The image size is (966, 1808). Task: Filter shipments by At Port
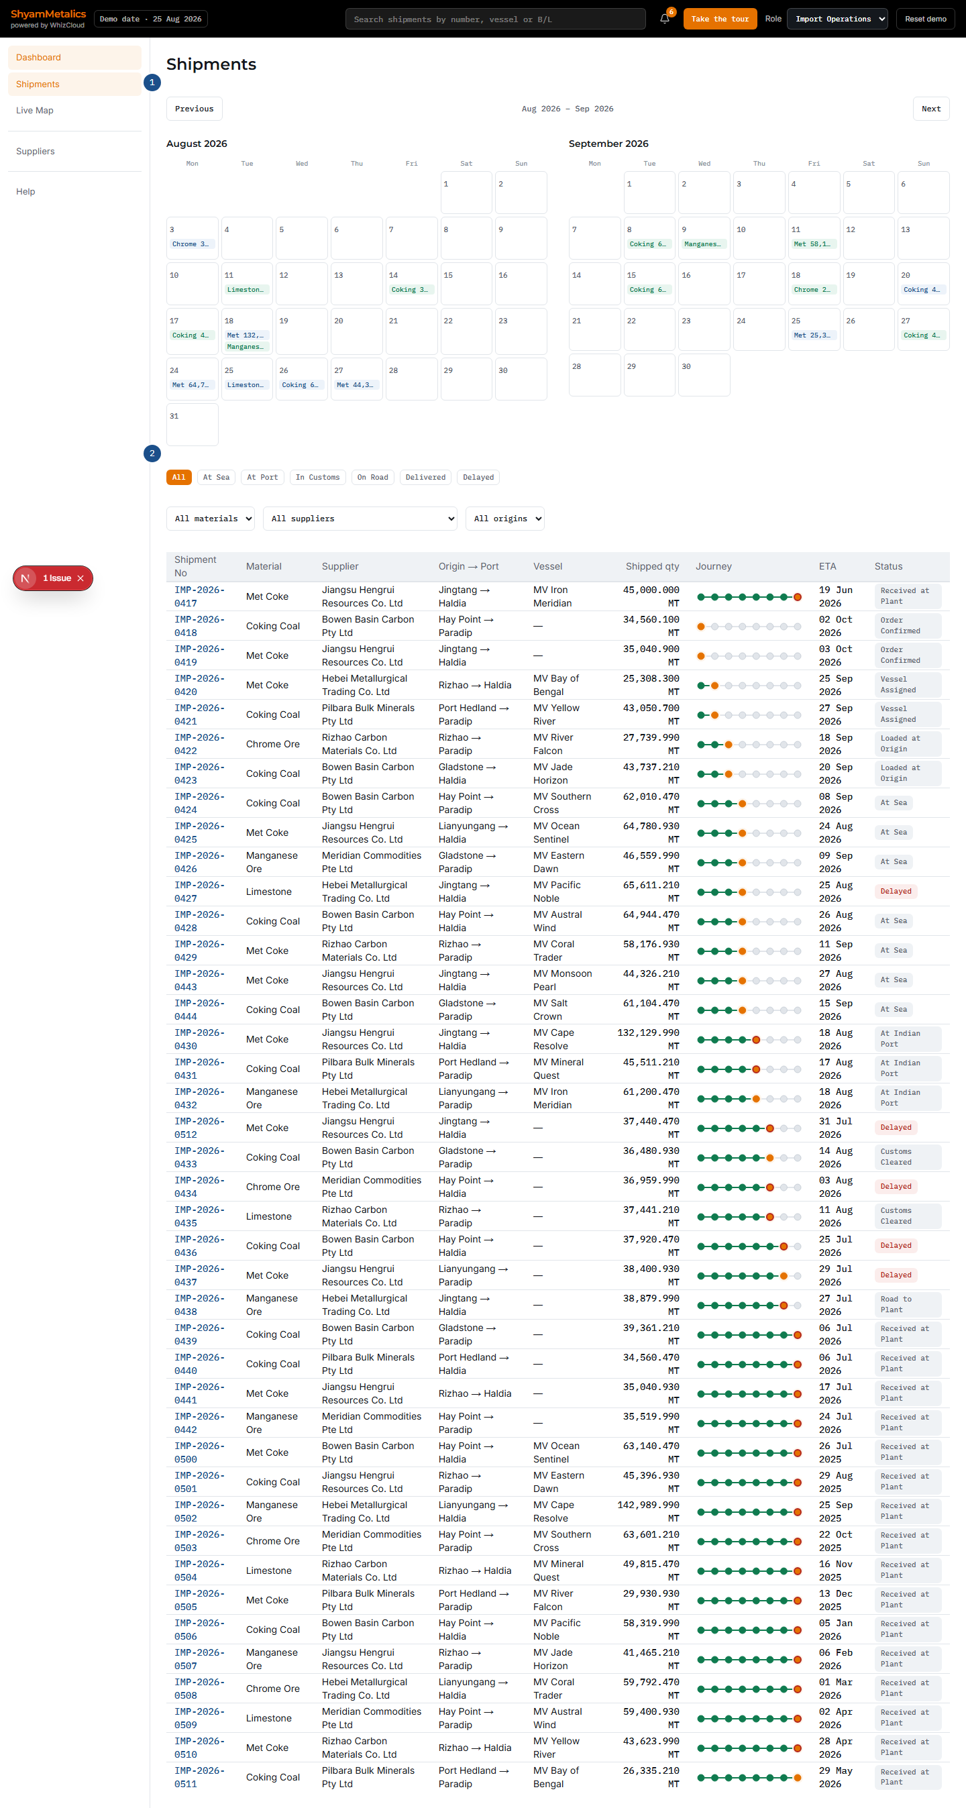click(262, 477)
